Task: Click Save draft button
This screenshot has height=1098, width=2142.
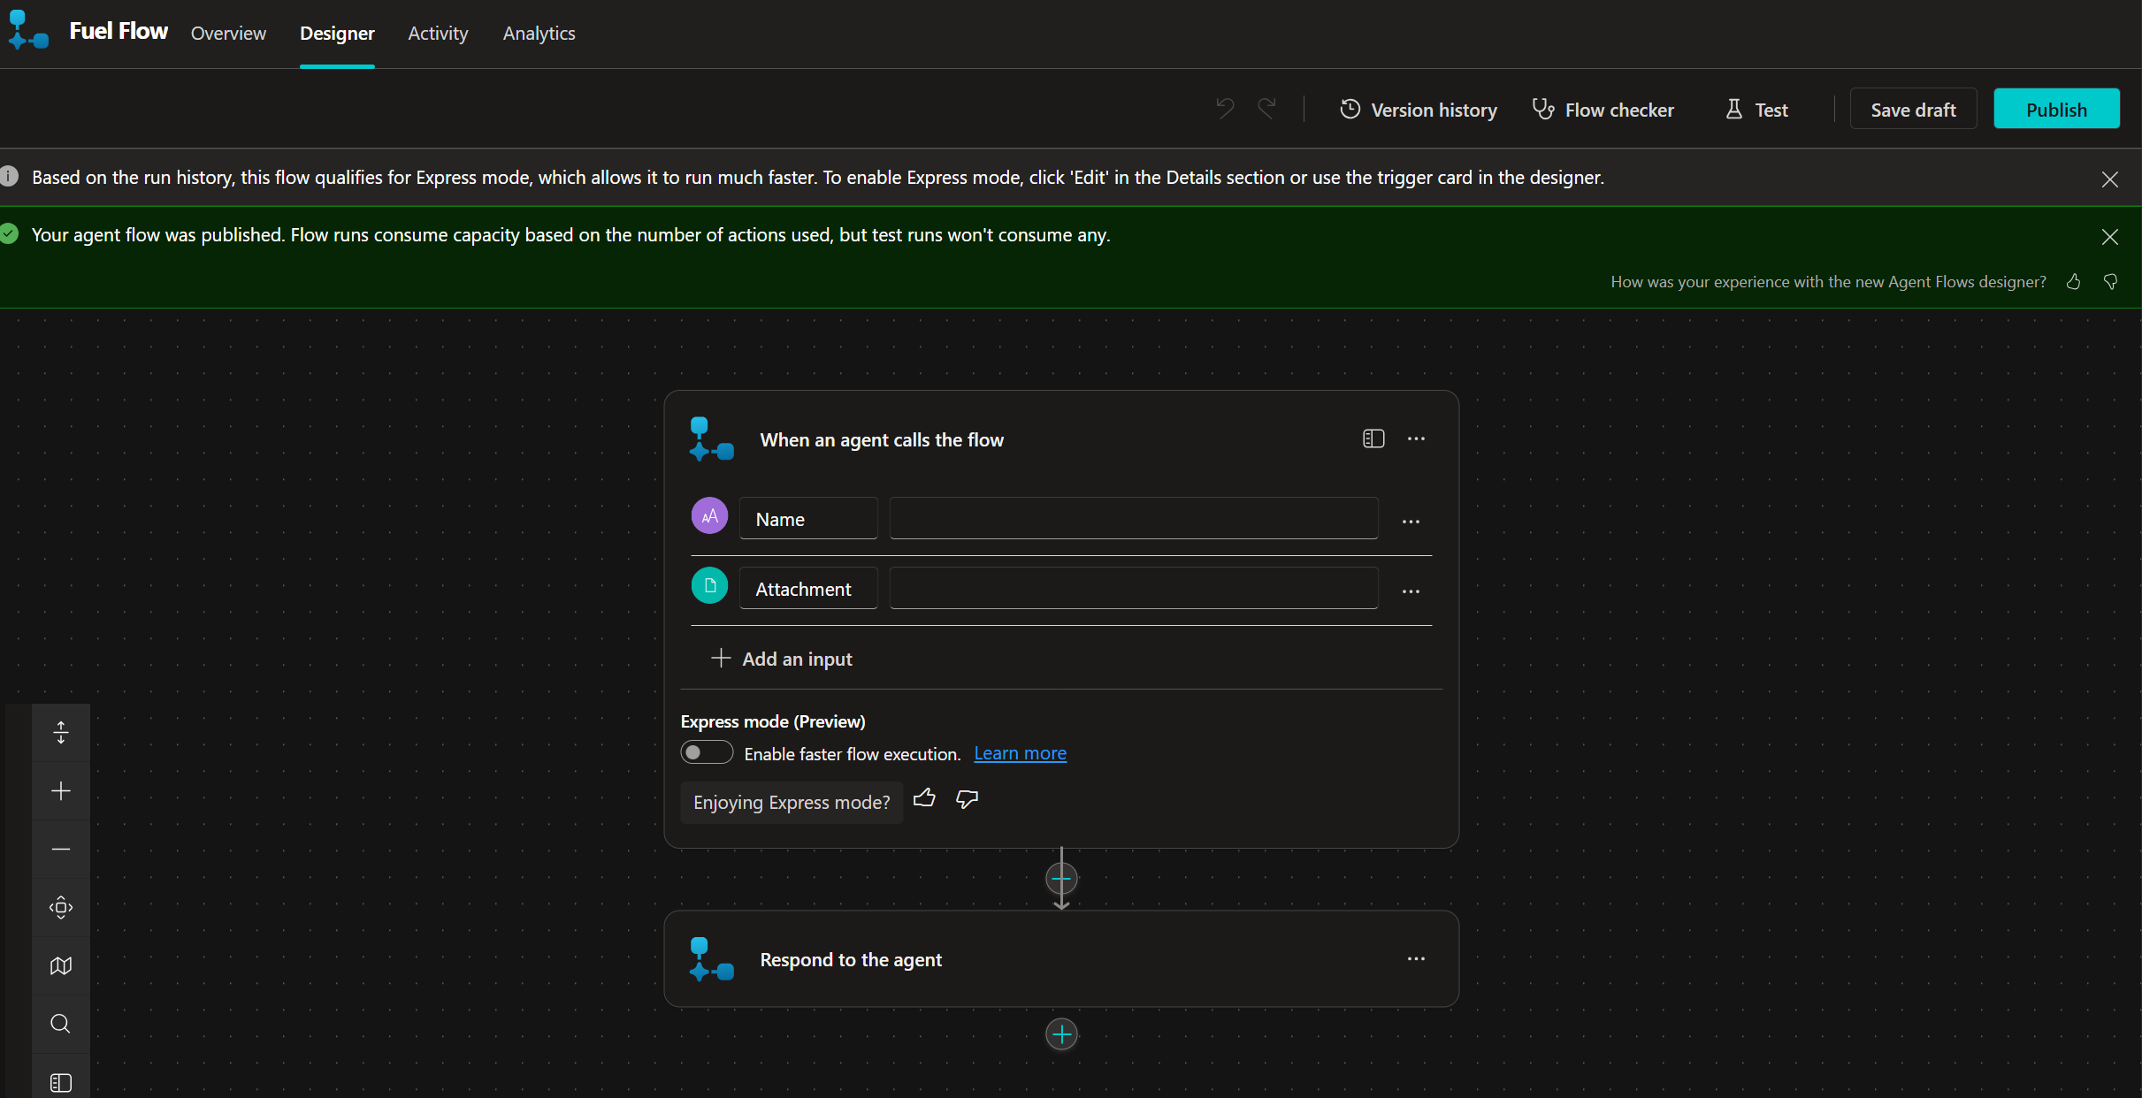Action: point(1913,110)
